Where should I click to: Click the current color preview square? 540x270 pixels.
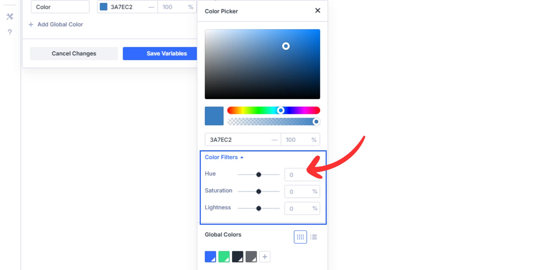(214, 116)
